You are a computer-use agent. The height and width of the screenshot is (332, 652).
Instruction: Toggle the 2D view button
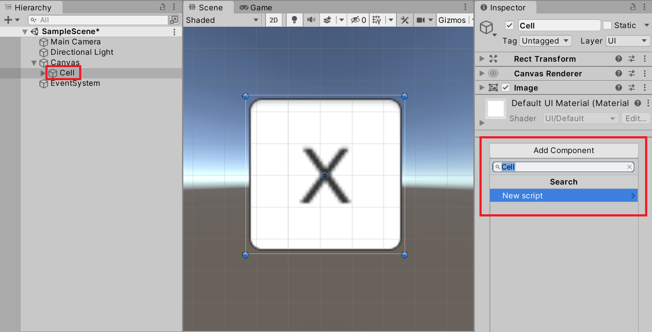pyautogui.click(x=274, y=20)
